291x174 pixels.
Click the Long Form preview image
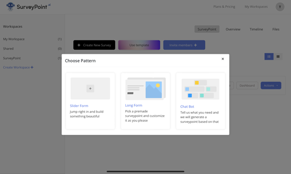145,89
